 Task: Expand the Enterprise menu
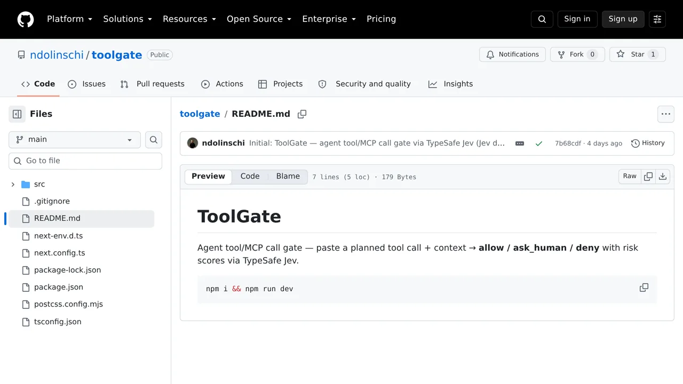coord(329,19)
